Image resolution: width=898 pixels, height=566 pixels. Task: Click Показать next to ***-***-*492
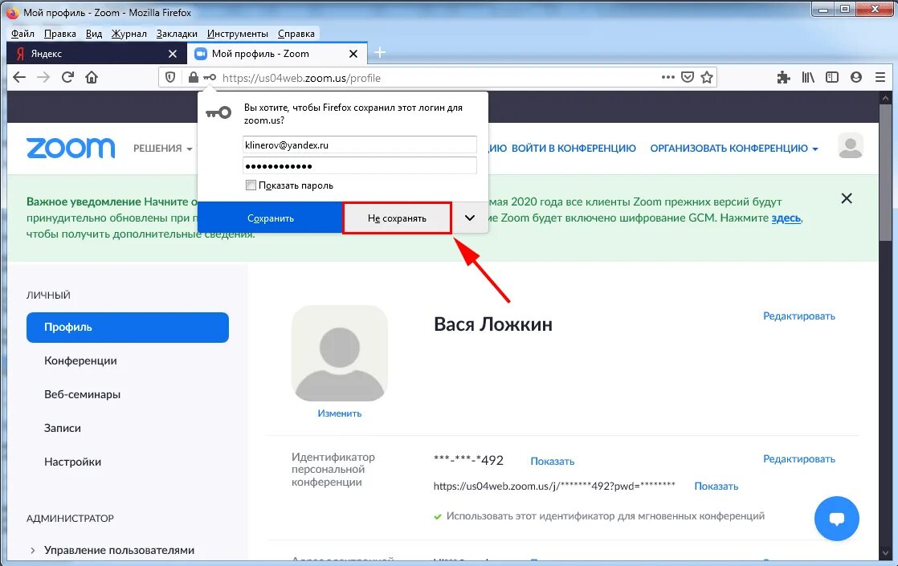tap(552, 462)
